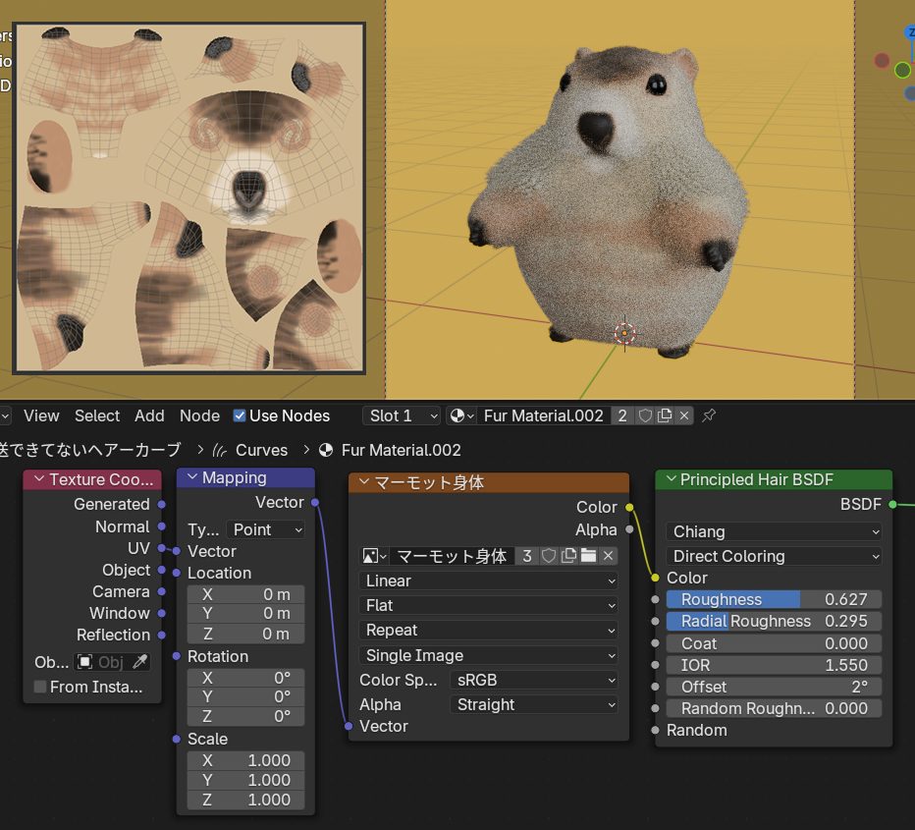Open the Direct Coloring dropdown
The height and width of the screenshot is (830, 915).
774,556
